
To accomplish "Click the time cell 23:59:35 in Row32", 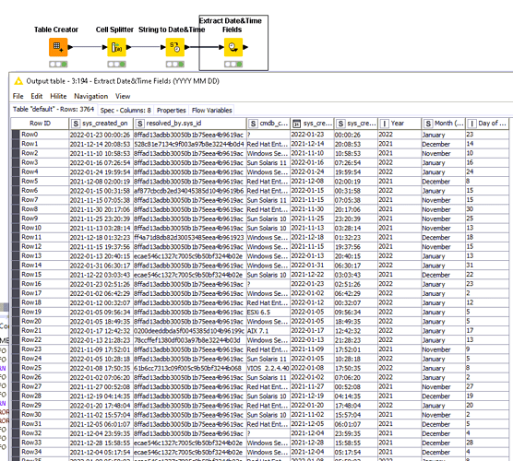I will 355,433.
